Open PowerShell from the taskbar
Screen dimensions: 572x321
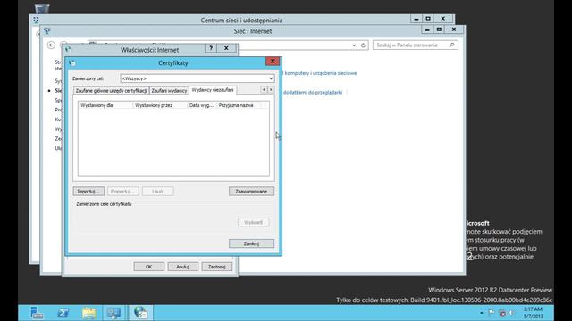[x=63, y=313]
